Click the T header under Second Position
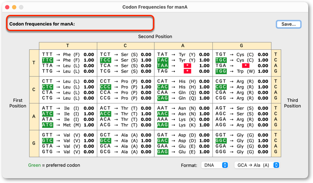Viewport: 313px width, 183px height. [68, 46]
